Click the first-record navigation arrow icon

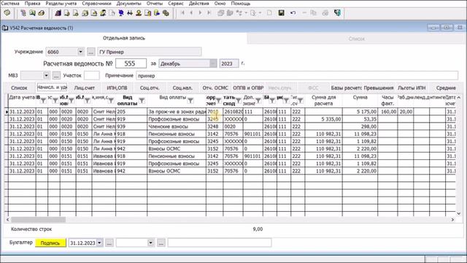pyautogui.click(x=182, y=13)
